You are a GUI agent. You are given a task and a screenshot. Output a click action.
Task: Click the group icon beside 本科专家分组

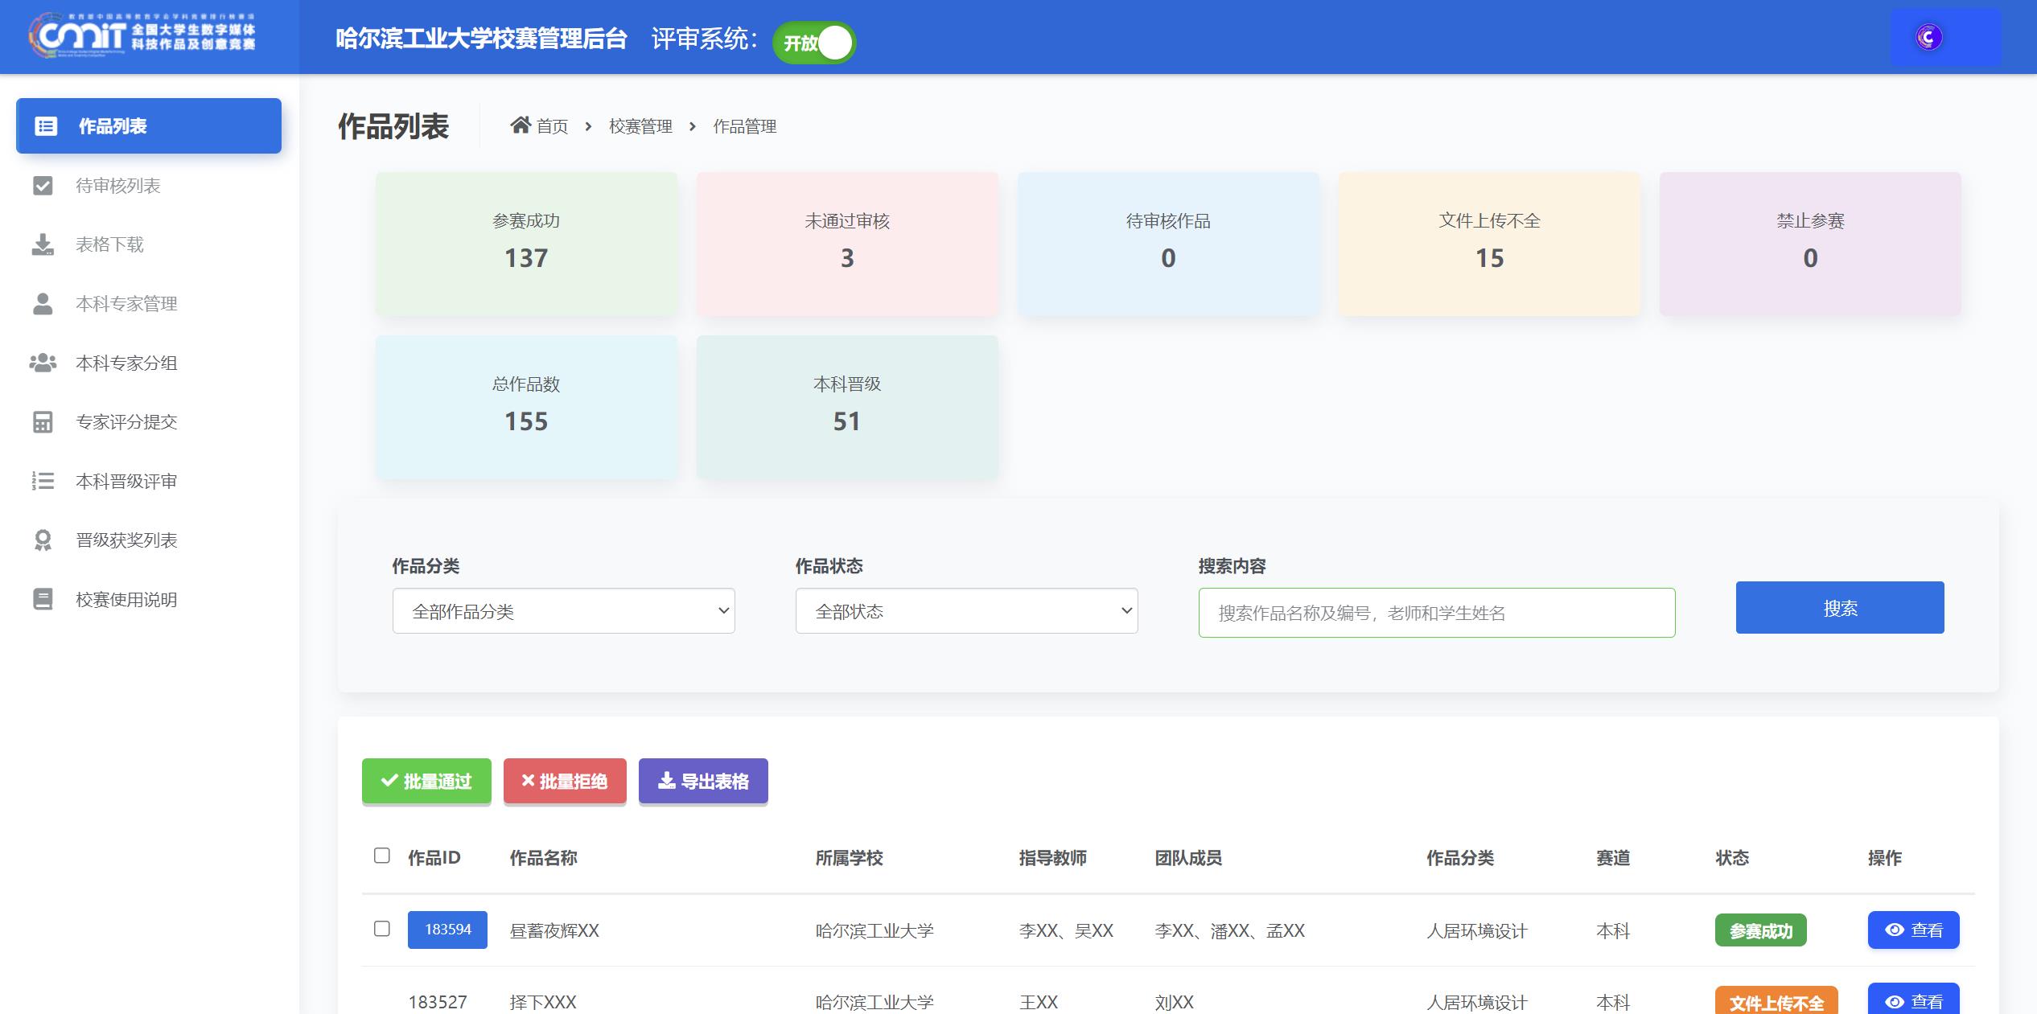pos(43,363)
